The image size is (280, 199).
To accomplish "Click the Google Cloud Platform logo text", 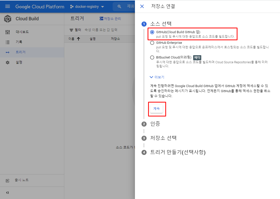I will tap(40, 7).
